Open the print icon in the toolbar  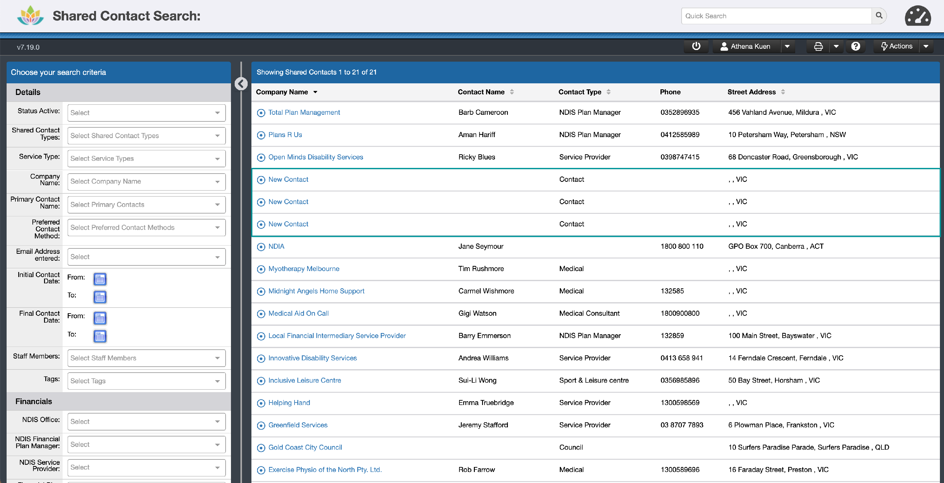(x=818, y=46)
